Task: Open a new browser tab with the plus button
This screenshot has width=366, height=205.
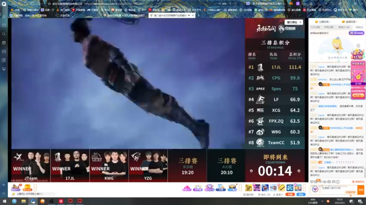Action: (199, 15)
